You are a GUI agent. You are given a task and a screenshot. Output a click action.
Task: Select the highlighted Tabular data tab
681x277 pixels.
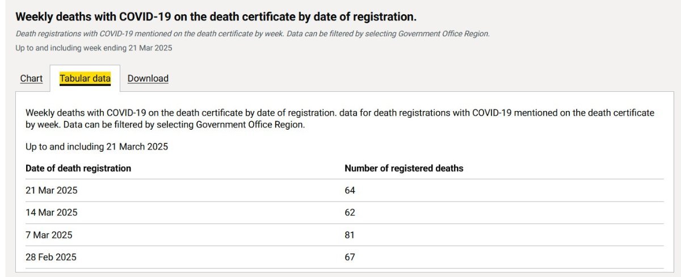[x=85, y=78]
